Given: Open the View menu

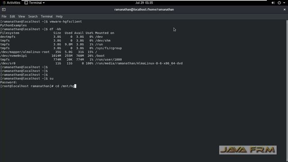Looking at the screenshot, I should tap(22, 16).
